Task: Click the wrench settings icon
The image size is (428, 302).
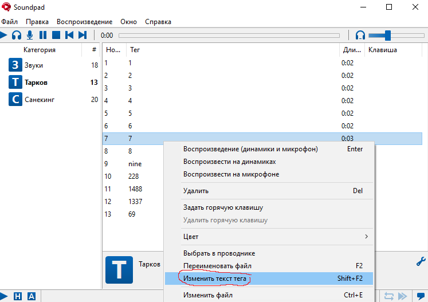Action: [421, 261]
